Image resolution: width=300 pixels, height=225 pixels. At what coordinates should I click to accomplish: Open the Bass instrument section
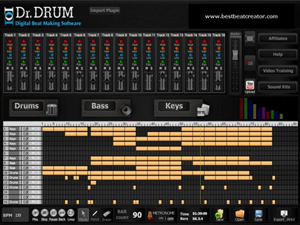100,106
